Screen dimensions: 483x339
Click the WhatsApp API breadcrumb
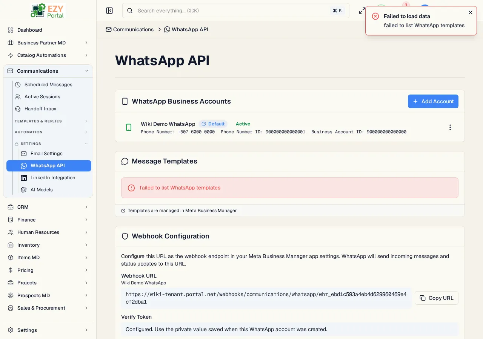coord(186,29)
